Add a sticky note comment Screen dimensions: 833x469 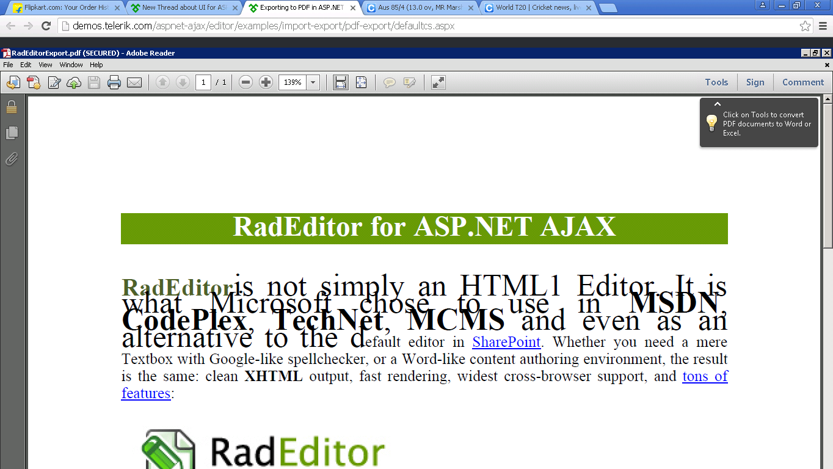point(389,82)
